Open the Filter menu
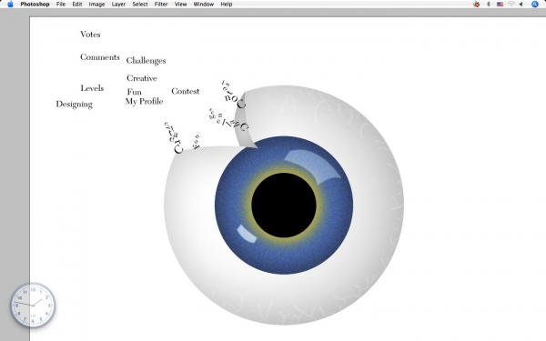The width and height of the screenshot is (546, 341). 161,5
